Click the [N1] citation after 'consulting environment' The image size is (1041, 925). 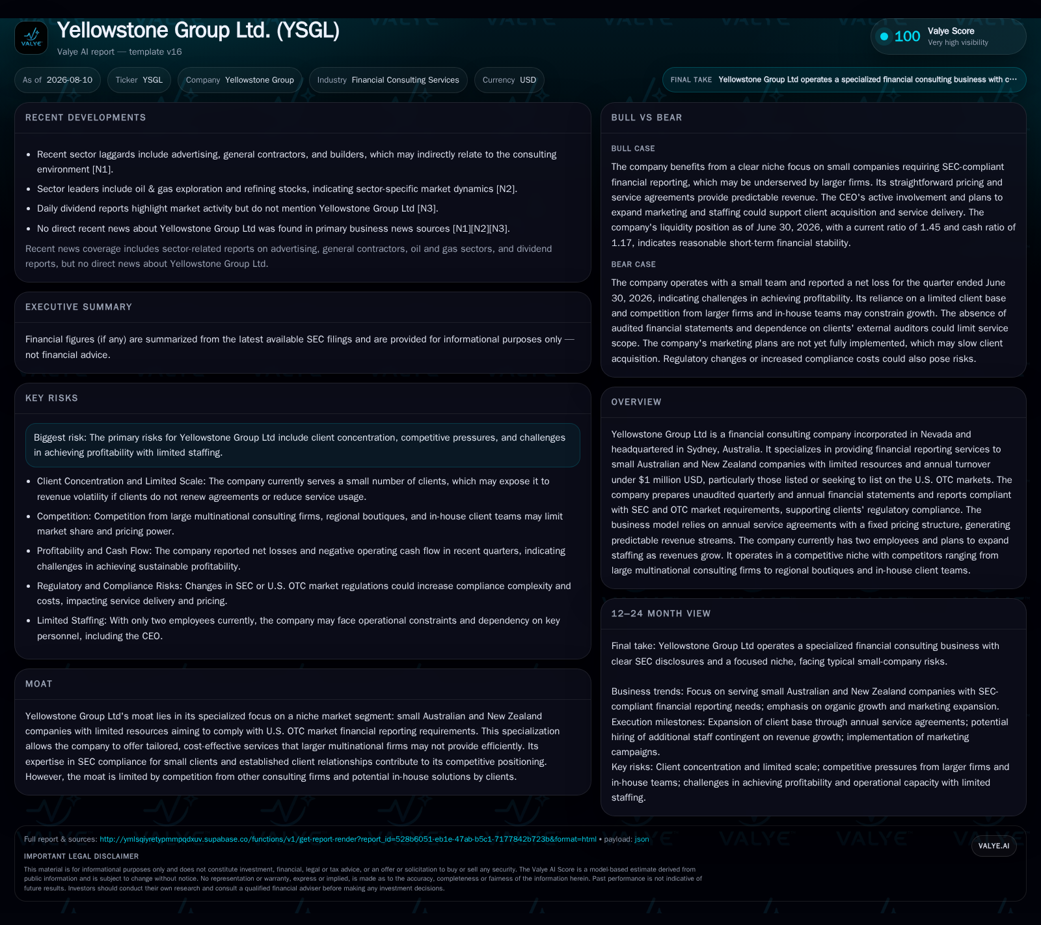click(x=102, y=169)
